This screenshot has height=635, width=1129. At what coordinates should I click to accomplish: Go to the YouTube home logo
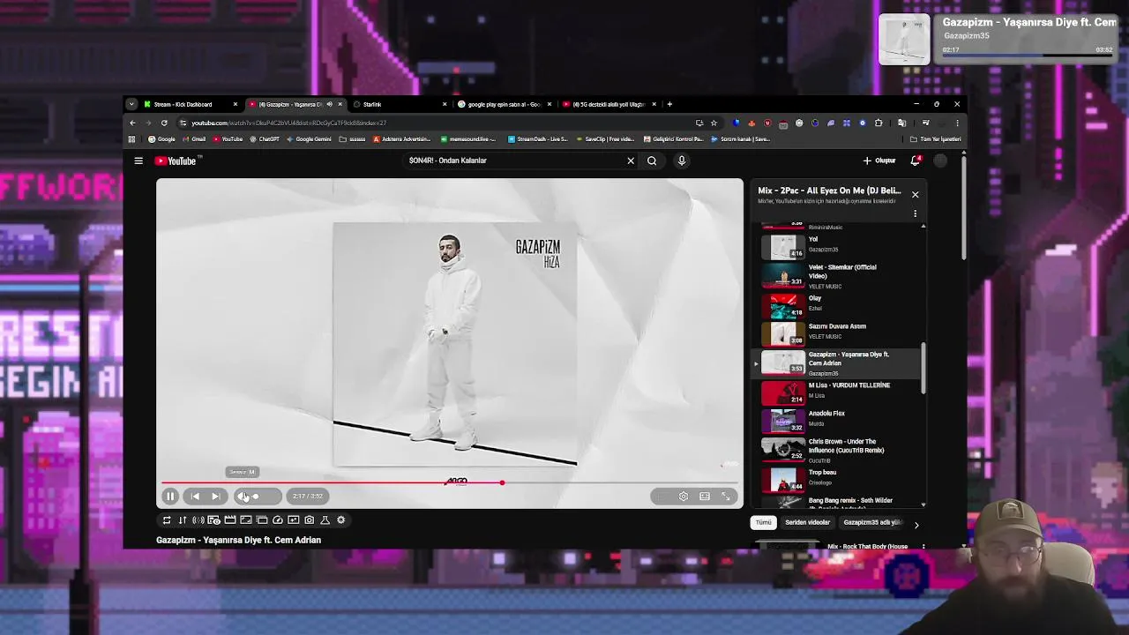point(177,161)
